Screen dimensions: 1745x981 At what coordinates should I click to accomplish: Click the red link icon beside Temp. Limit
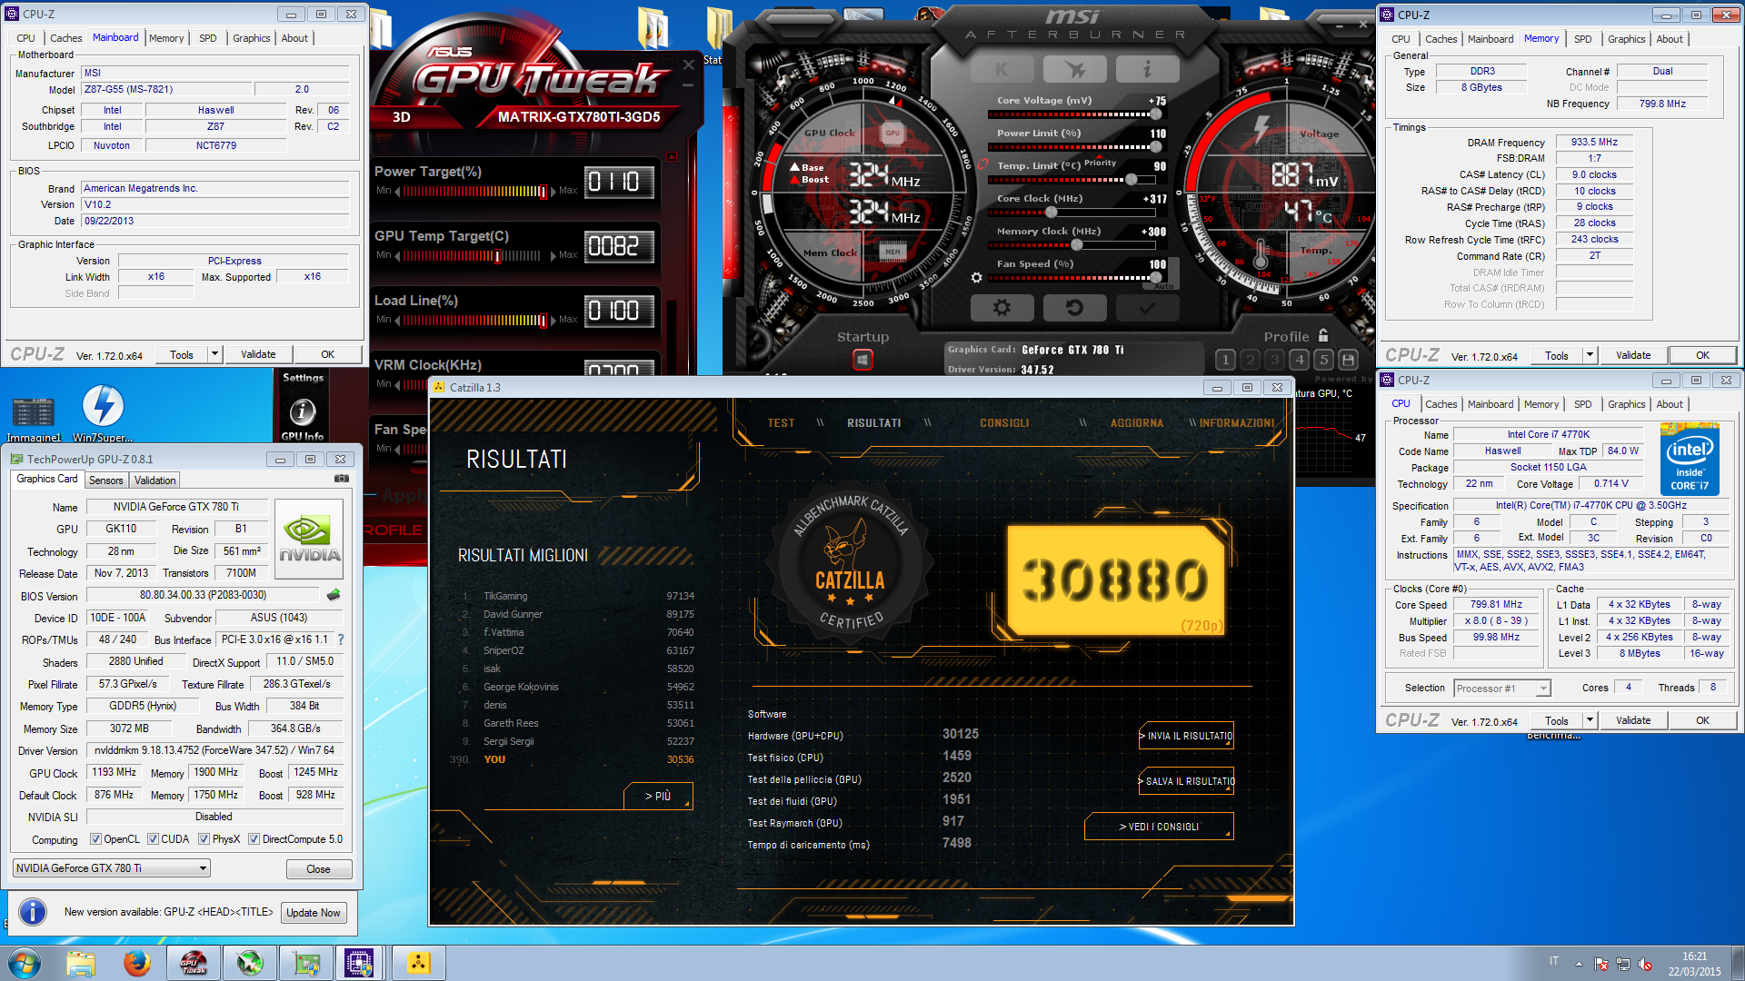(x=982, y=164)
